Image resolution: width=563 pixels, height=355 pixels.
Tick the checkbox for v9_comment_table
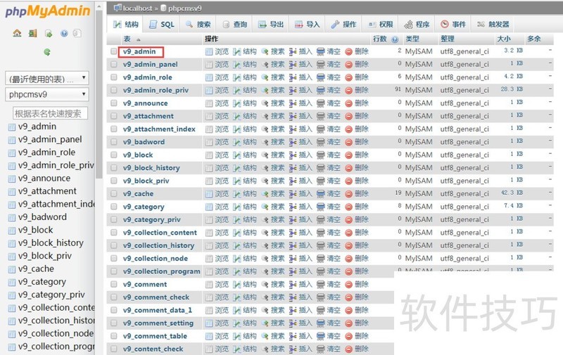click(x=114, y=336)
